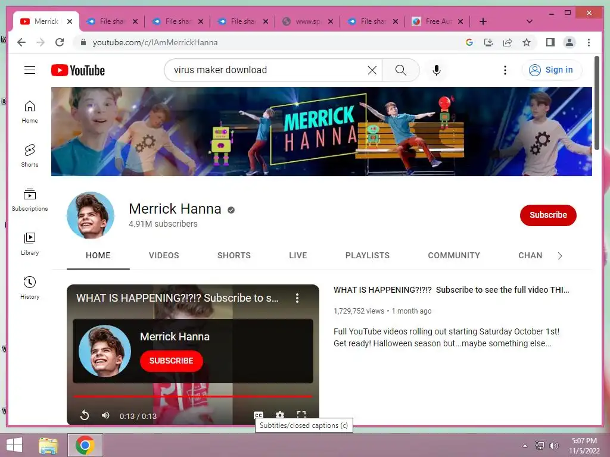Viewport: 610px width, 457px height.
Task: Open the tab search dropdown arrow
Action: [529, 21]
